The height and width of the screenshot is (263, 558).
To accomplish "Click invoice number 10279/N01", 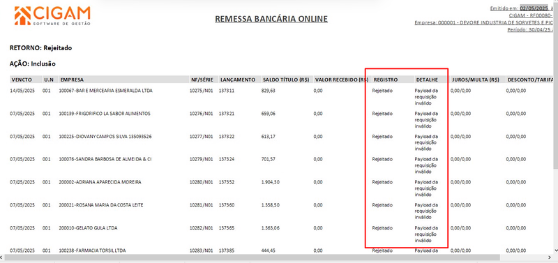I will coord(201,159).
